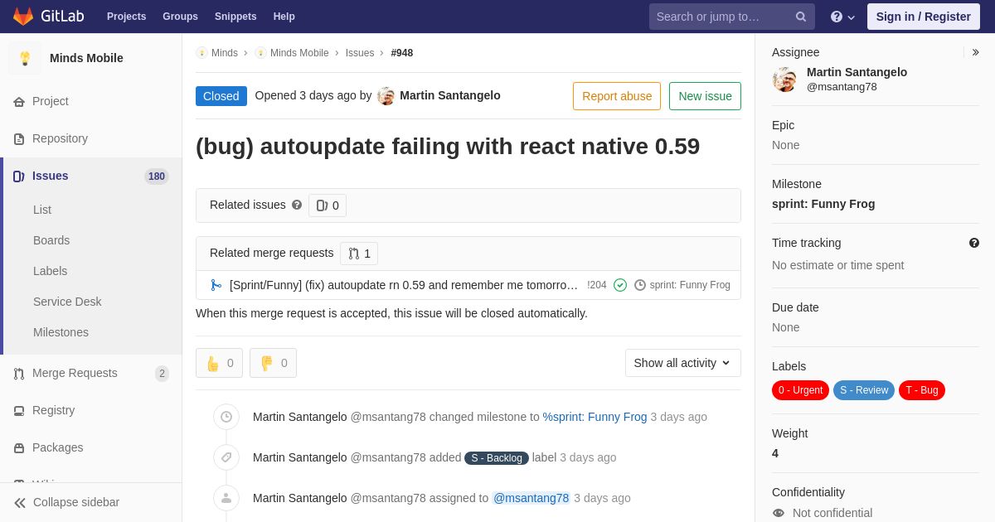Click Martin Santangelo's avatar in Assignee panel
The image size is (995, 522).
click(x=784, y=80)
